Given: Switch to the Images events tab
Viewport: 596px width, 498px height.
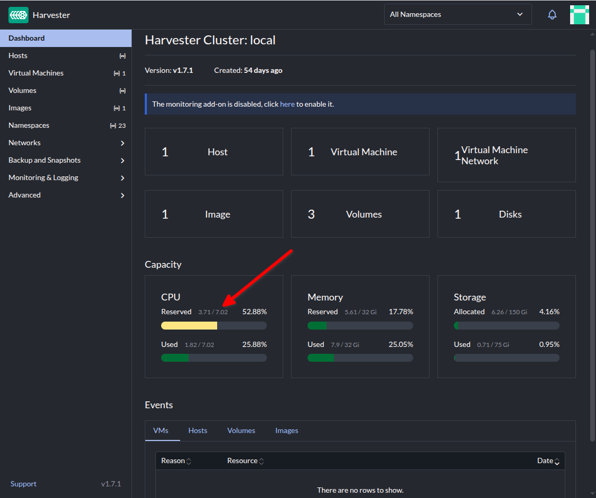Looking at the screenshot, I should (x=286, y=430).
